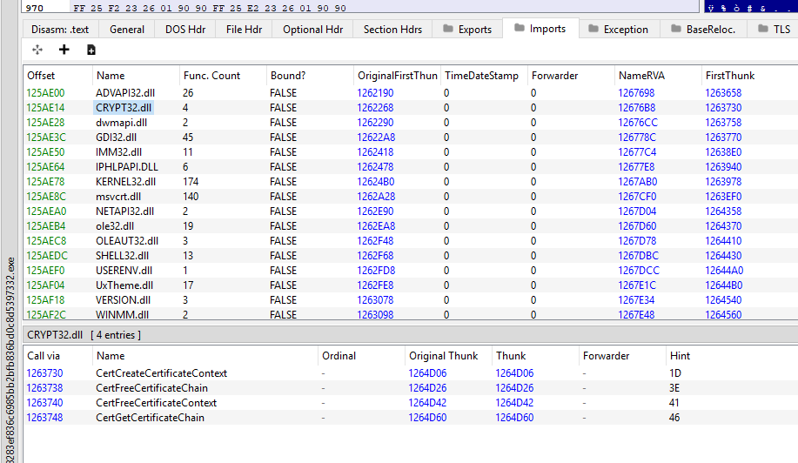Select the USERENV.dll import entry
The height and width of the screenshot is (463, 798).
pyautogui.click(x=410, y=270)
